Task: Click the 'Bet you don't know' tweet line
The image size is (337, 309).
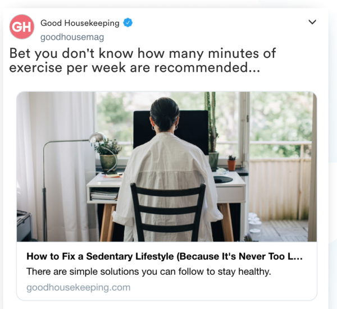Action: click(x=143, y=53)
